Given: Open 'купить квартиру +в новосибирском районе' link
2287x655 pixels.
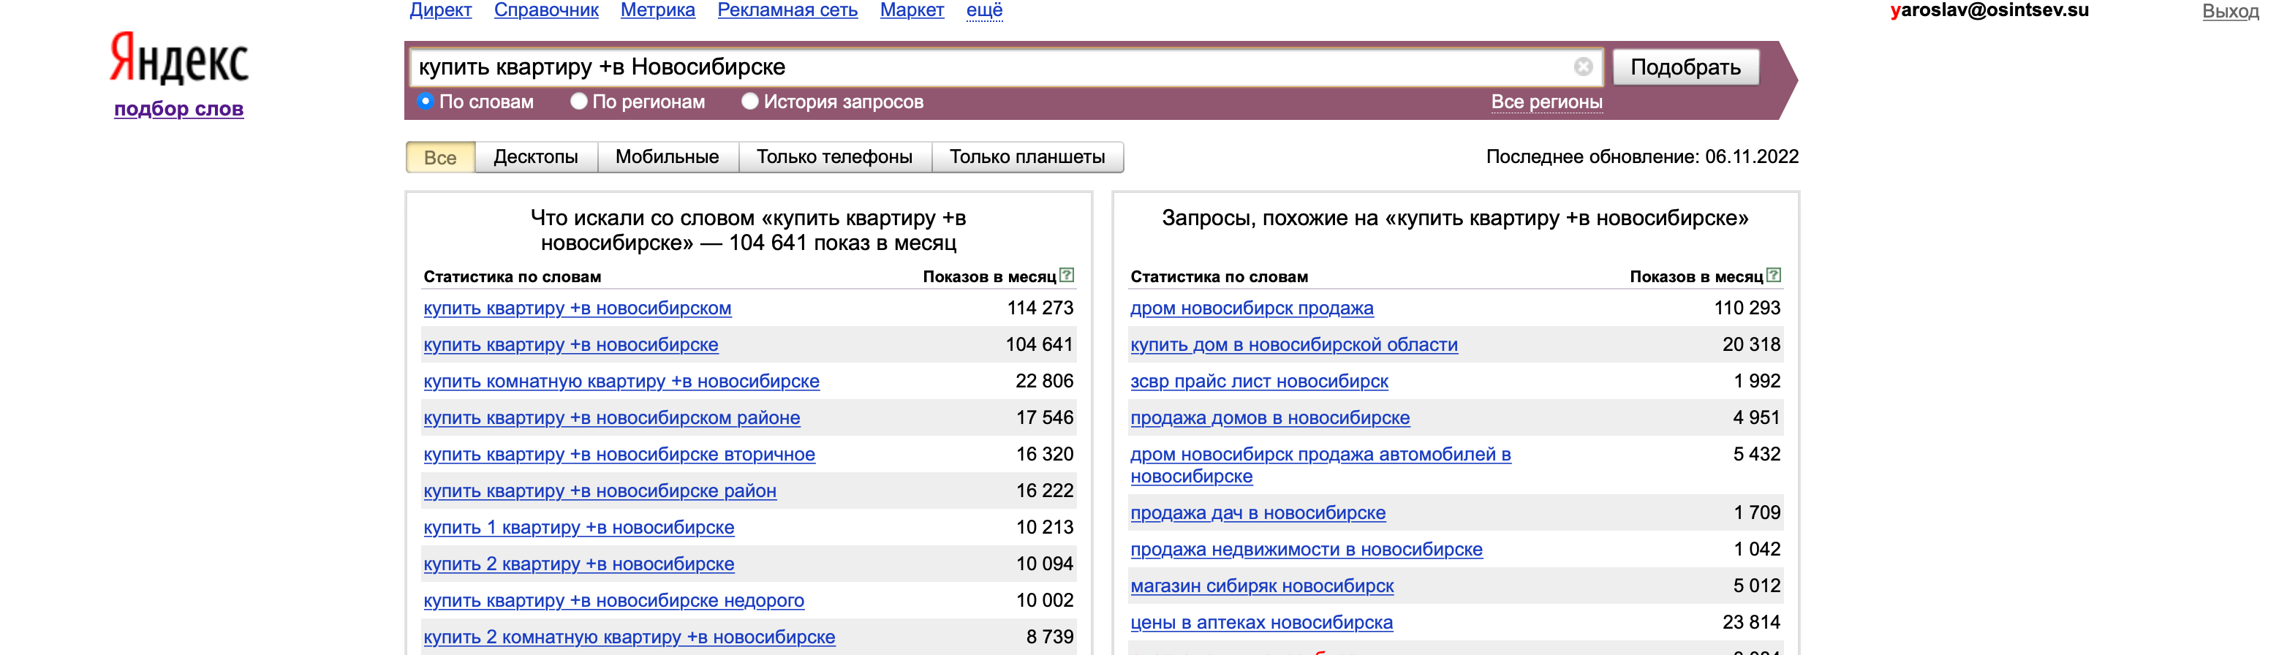Looking at the screenshot, I should [612, 417].
